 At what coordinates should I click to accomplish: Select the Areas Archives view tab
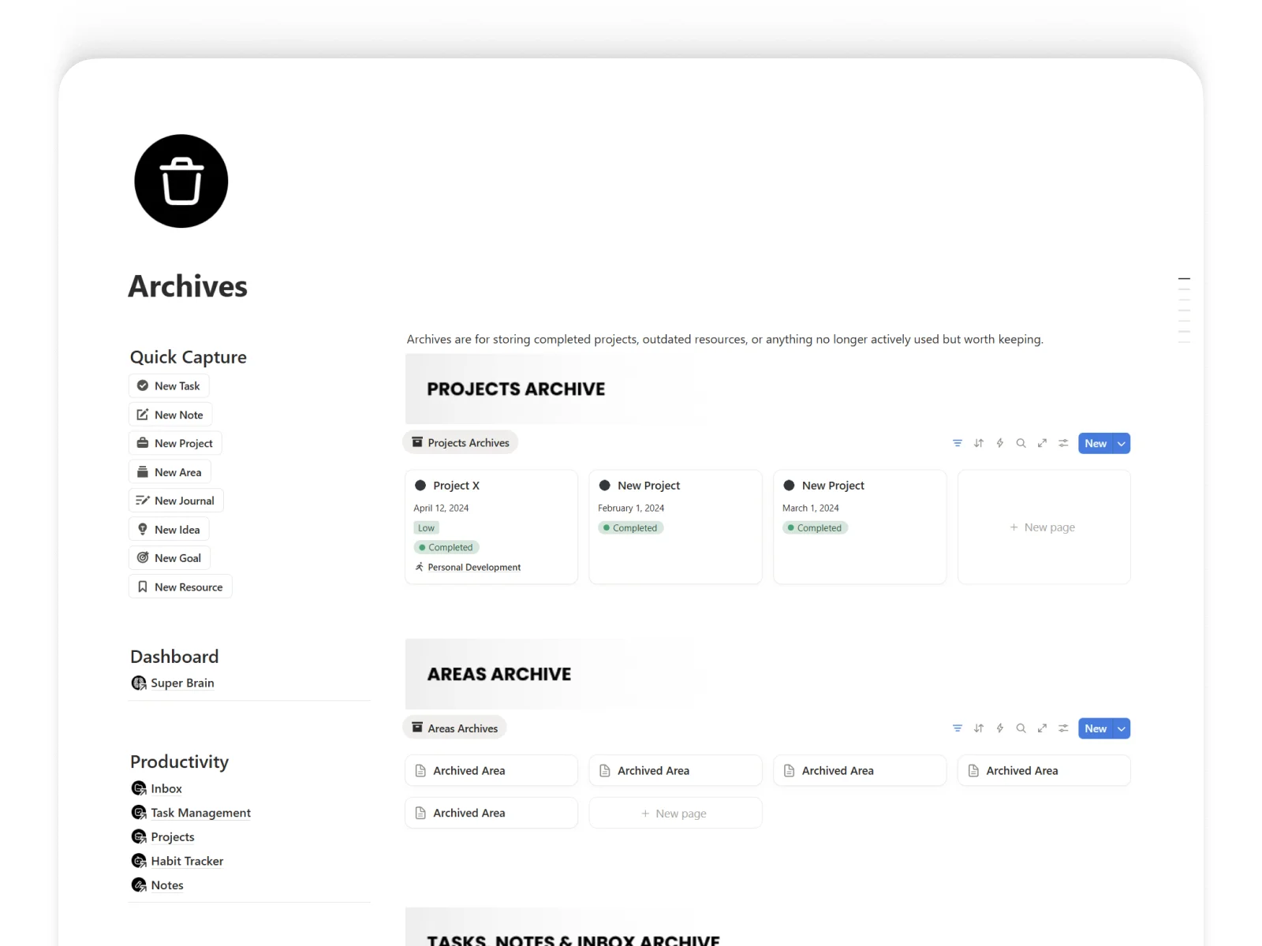point(455,728)
